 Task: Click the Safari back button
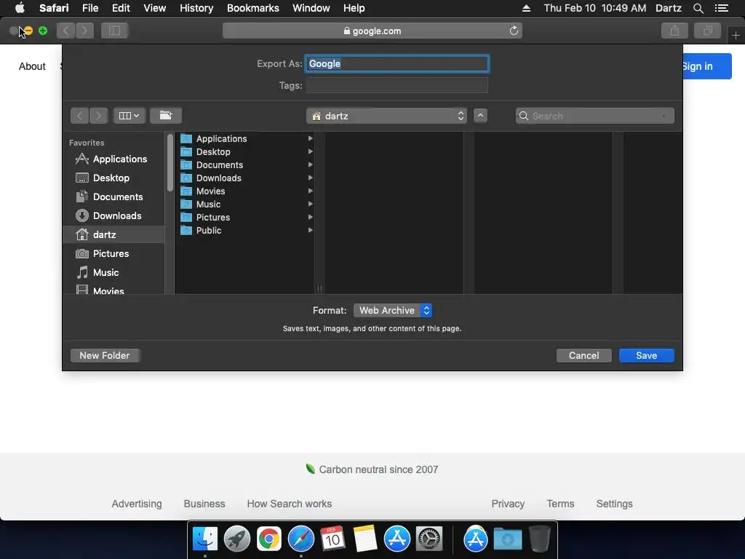[66, 31]
